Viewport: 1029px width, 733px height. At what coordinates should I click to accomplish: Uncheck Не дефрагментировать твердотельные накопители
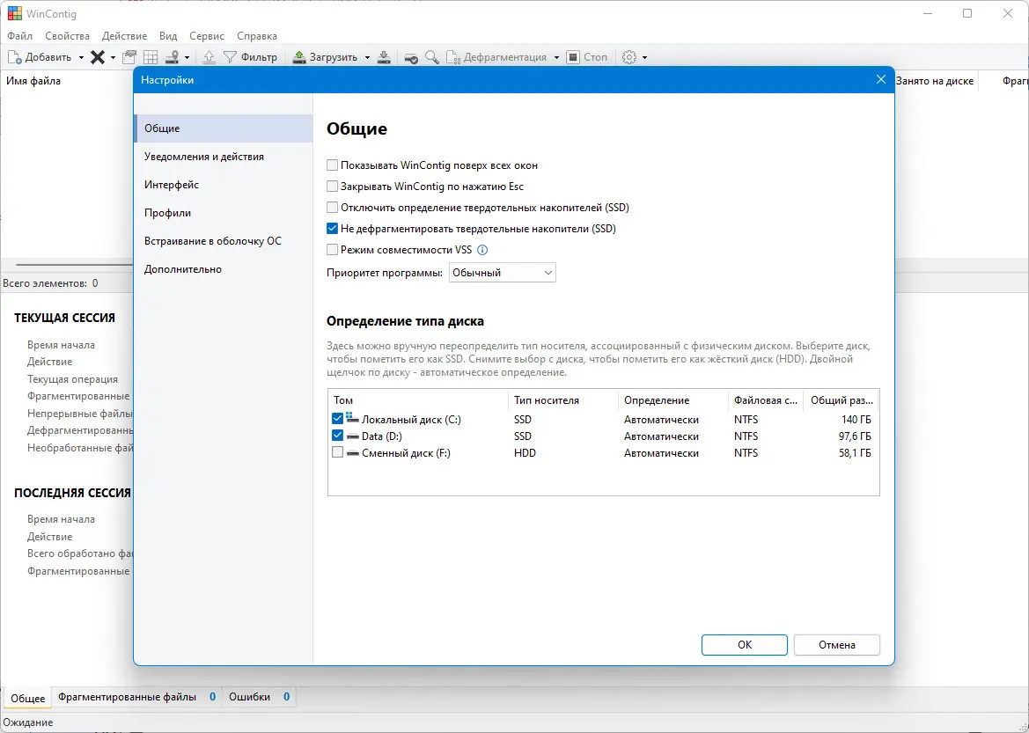click(332, 229)
